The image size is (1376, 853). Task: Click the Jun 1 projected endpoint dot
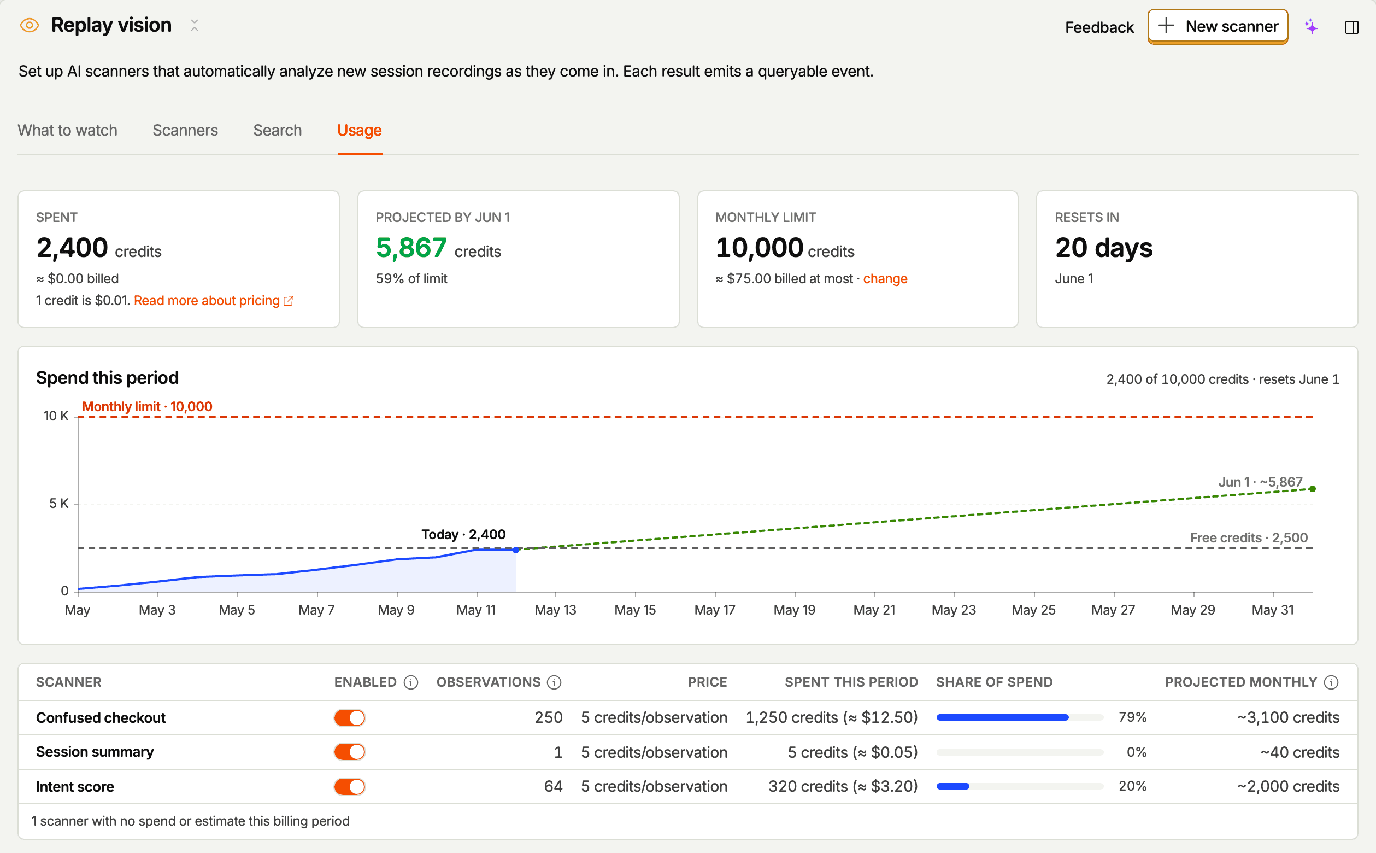coord(1312,489)
